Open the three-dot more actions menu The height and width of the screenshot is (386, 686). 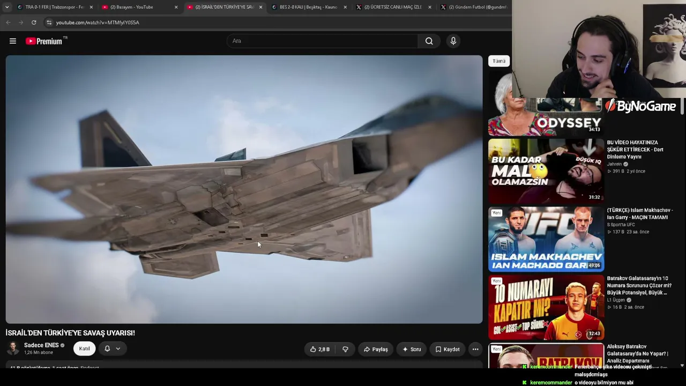point(475,349)
